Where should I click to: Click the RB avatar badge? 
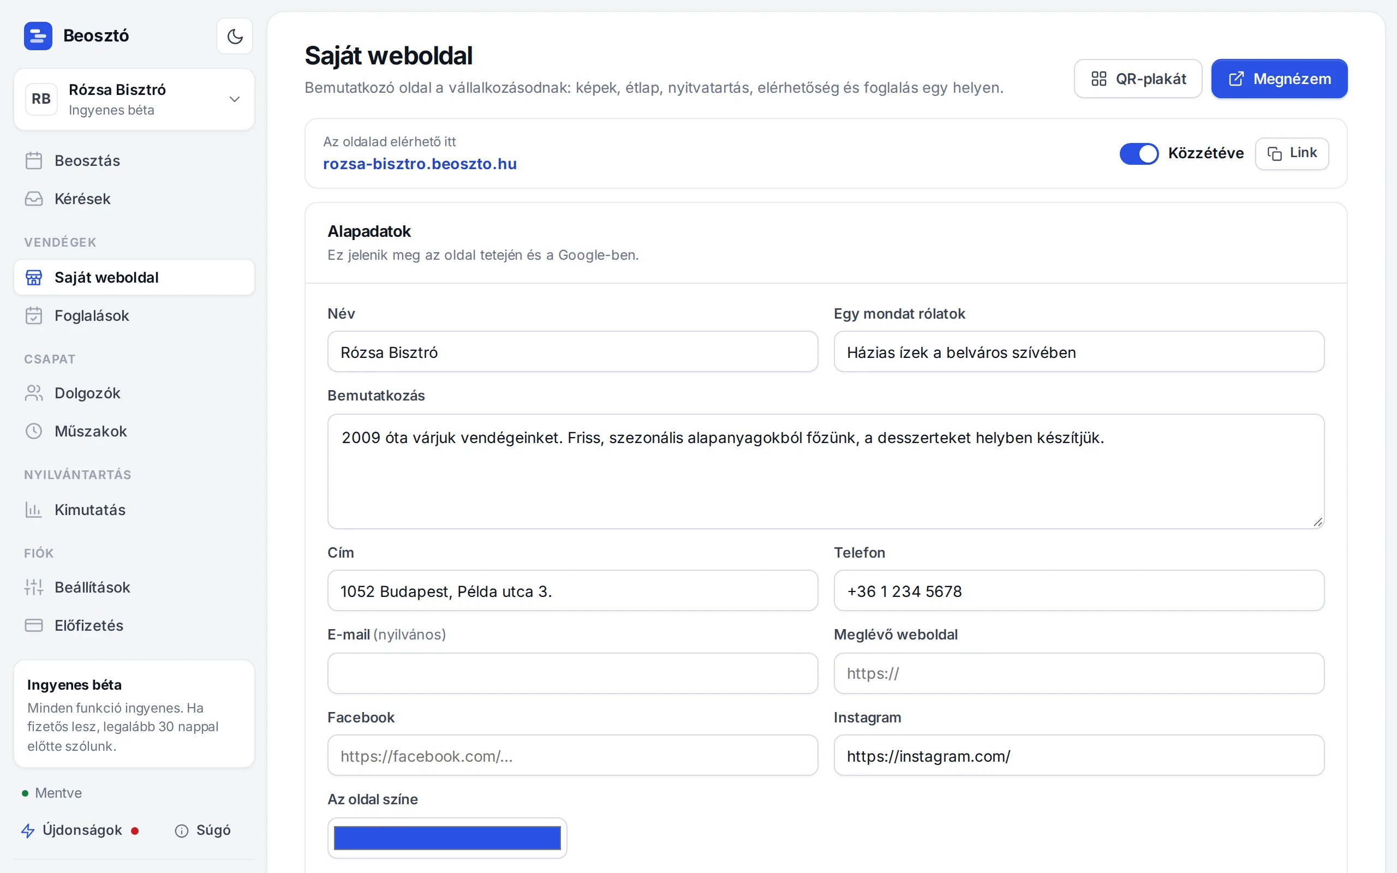pyautogui.click(x=41, y=99)
